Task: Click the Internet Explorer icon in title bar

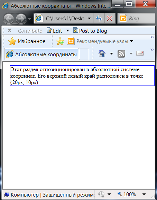Action: coord(5,6)
